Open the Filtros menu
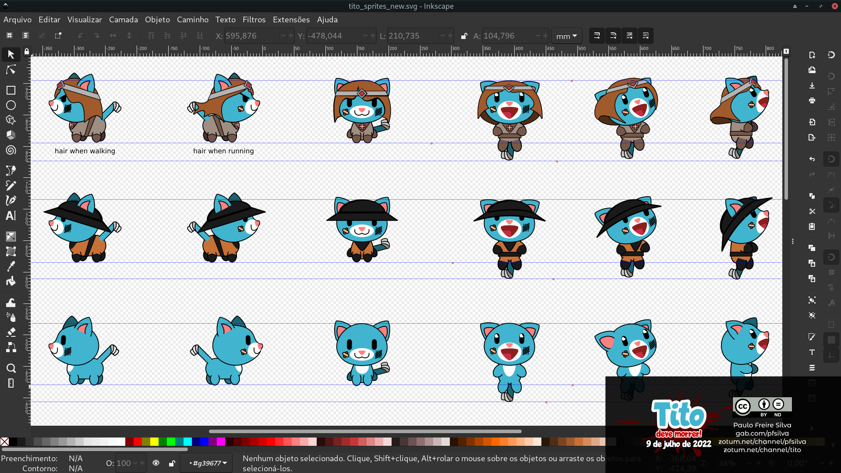The width and height of the screenshot is (841, 473). 254,20
